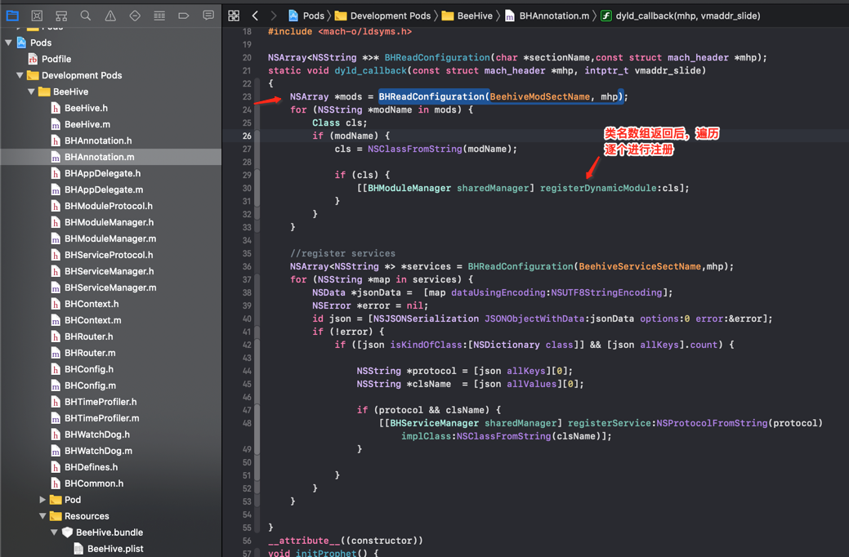Click the BHAnnotation.m file icon in breadcrumb
849x557 pixels.
(x=510, y=16)
